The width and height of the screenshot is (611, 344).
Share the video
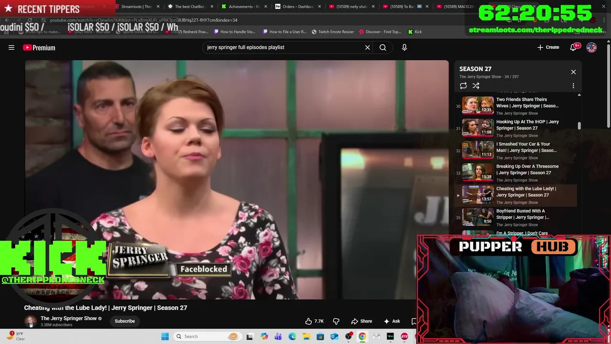click(x=361, y=321)
